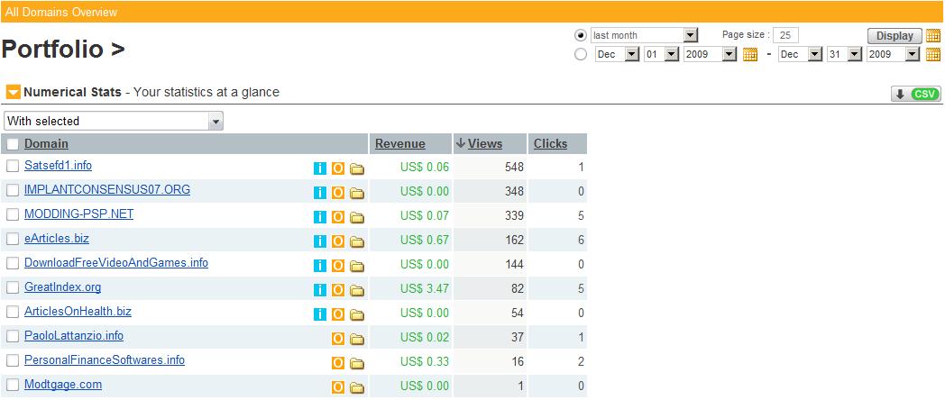945x400 pixels.
Task: Open the folder icon for Modtgage.com
Action: [357, 387]
